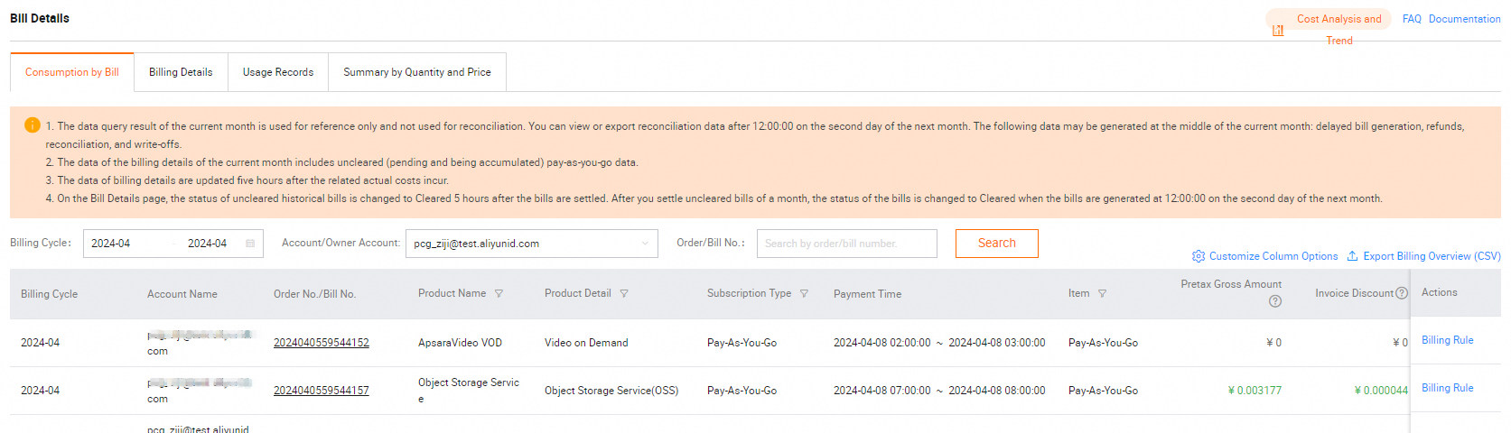Switch to the Billing Details tab
The image size is (1511, 433).
point(181,72)
